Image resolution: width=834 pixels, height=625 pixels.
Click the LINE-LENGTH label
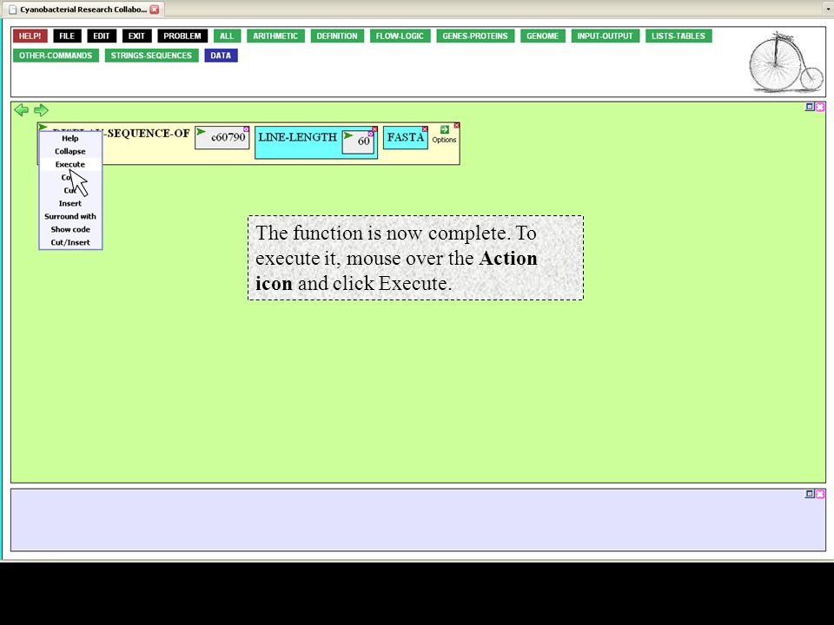(x=297, y=137)
